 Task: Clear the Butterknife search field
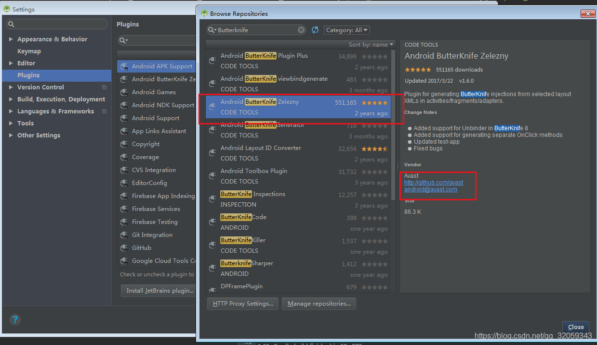click(301, 30)
